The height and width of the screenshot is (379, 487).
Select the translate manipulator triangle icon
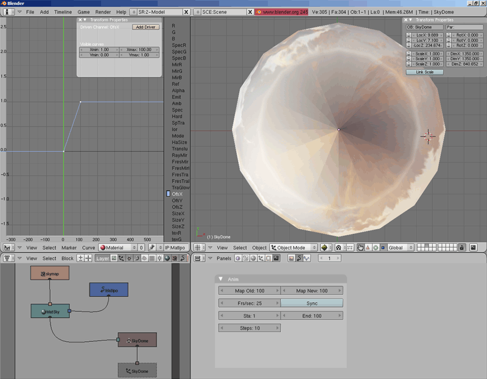(368, 247)
